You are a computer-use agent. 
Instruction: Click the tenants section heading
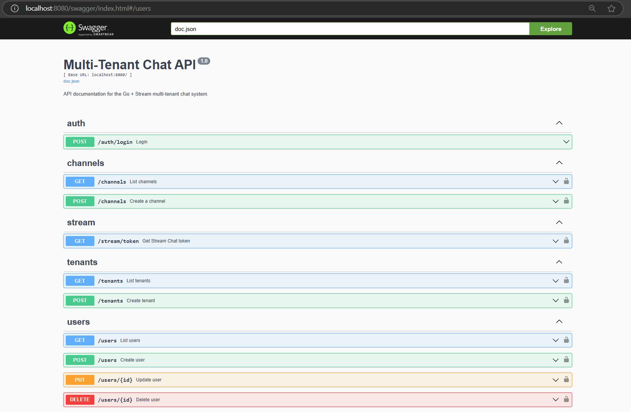point(82,262)
